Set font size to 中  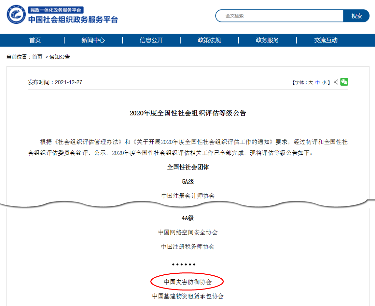pyautogui.click(x=317, y=82)
